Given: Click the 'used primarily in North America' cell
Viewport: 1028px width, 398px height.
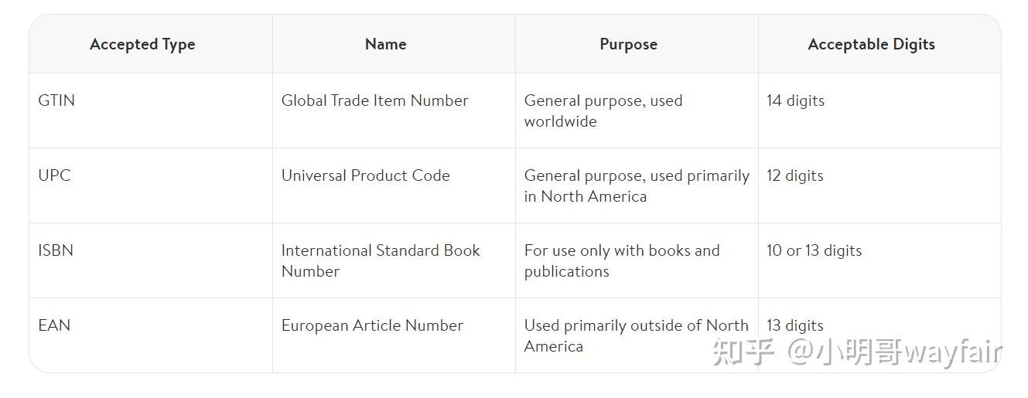Looking at the screenshot, I should coord(637,185).
